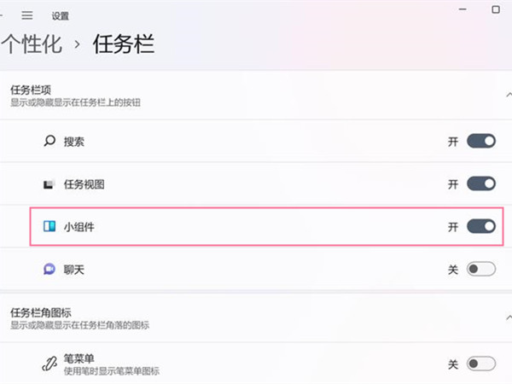This screenshot has height=384, width=512.
Task: Click the 聊天 chat bubble icon
Action: [x=49, y=270]
